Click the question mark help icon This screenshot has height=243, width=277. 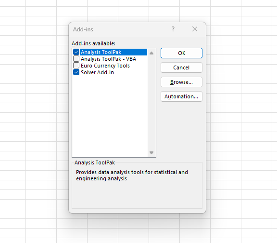(173, 29)
